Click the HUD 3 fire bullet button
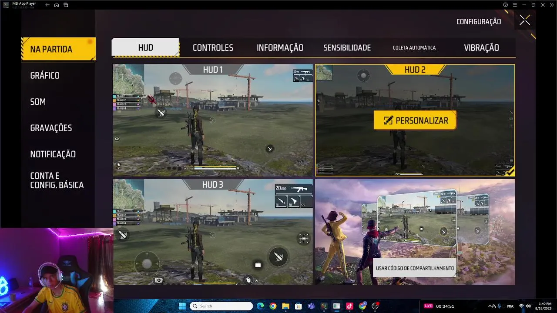557x313 pixels. [278, 256]
